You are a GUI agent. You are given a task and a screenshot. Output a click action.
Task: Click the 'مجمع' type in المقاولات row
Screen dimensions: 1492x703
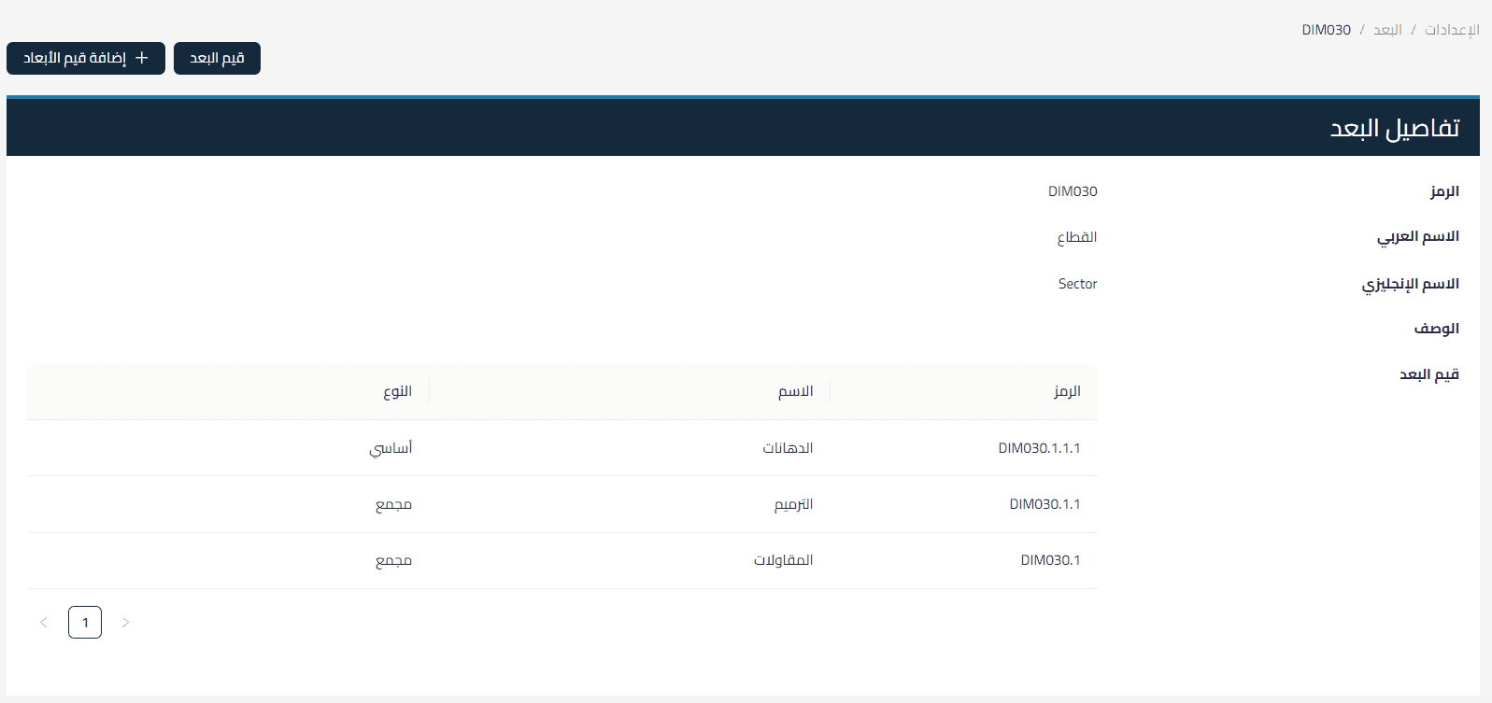click(393, 560)
